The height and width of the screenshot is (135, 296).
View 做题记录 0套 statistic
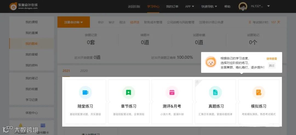91,40
